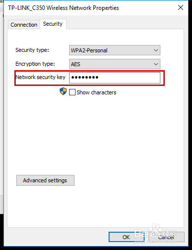Open Advanced settings
The width and height of the screenshot is (192, 250).
[x=45, y=180]
